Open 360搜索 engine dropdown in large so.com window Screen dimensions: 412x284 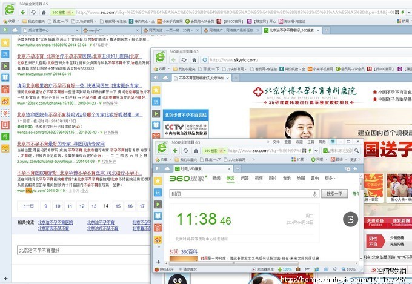click(x=73, y=12)
